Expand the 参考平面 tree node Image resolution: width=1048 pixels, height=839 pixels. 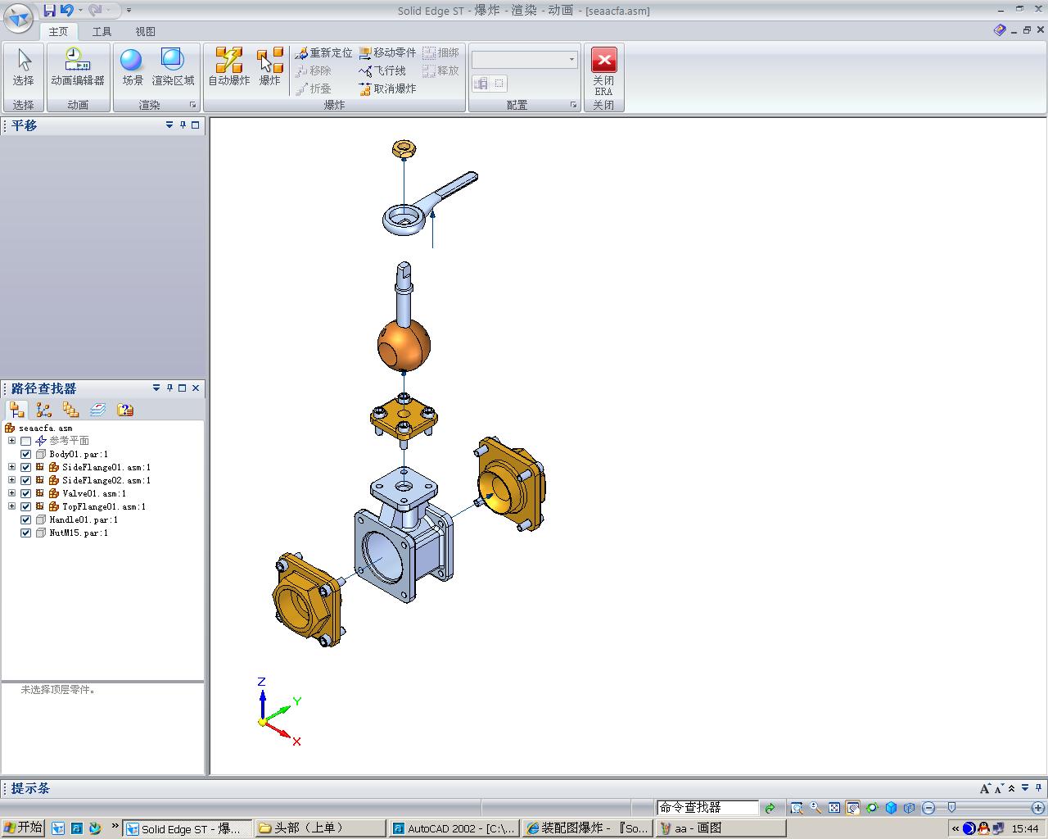click(x=11, y=441)
